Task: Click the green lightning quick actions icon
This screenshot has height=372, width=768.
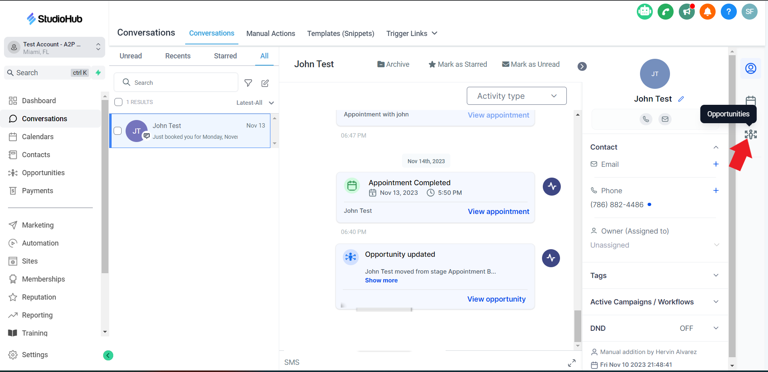Action: tap(98, 73)
